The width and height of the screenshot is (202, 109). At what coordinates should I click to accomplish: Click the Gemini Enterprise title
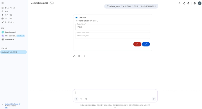[x=39, y=3]
